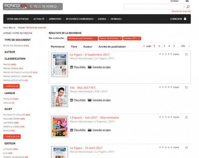199x158 pixels.
Task: Sort results by Auteur dropdown
Action: 89,47
